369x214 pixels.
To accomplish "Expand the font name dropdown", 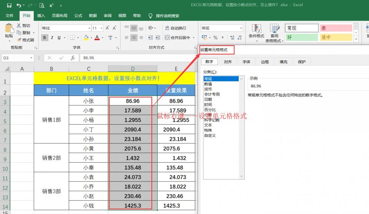I will (90, 28).
